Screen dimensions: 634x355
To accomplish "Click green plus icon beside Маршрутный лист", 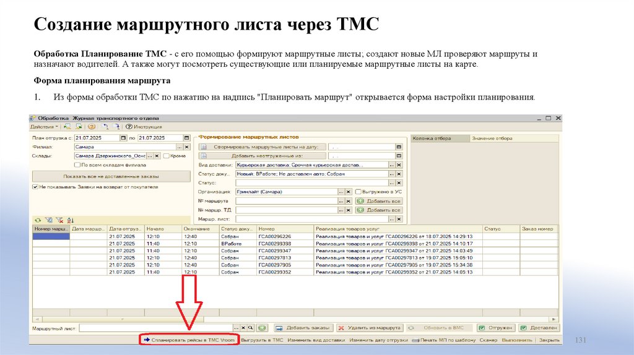I will point(262,328).
